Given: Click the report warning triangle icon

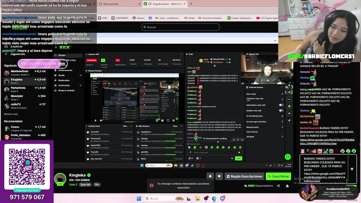Looking at the screenshot, I should point(287,186).
